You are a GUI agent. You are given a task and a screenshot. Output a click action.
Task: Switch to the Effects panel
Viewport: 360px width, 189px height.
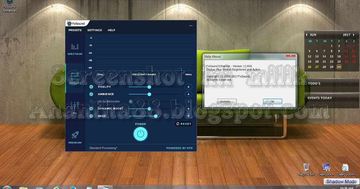75,79
